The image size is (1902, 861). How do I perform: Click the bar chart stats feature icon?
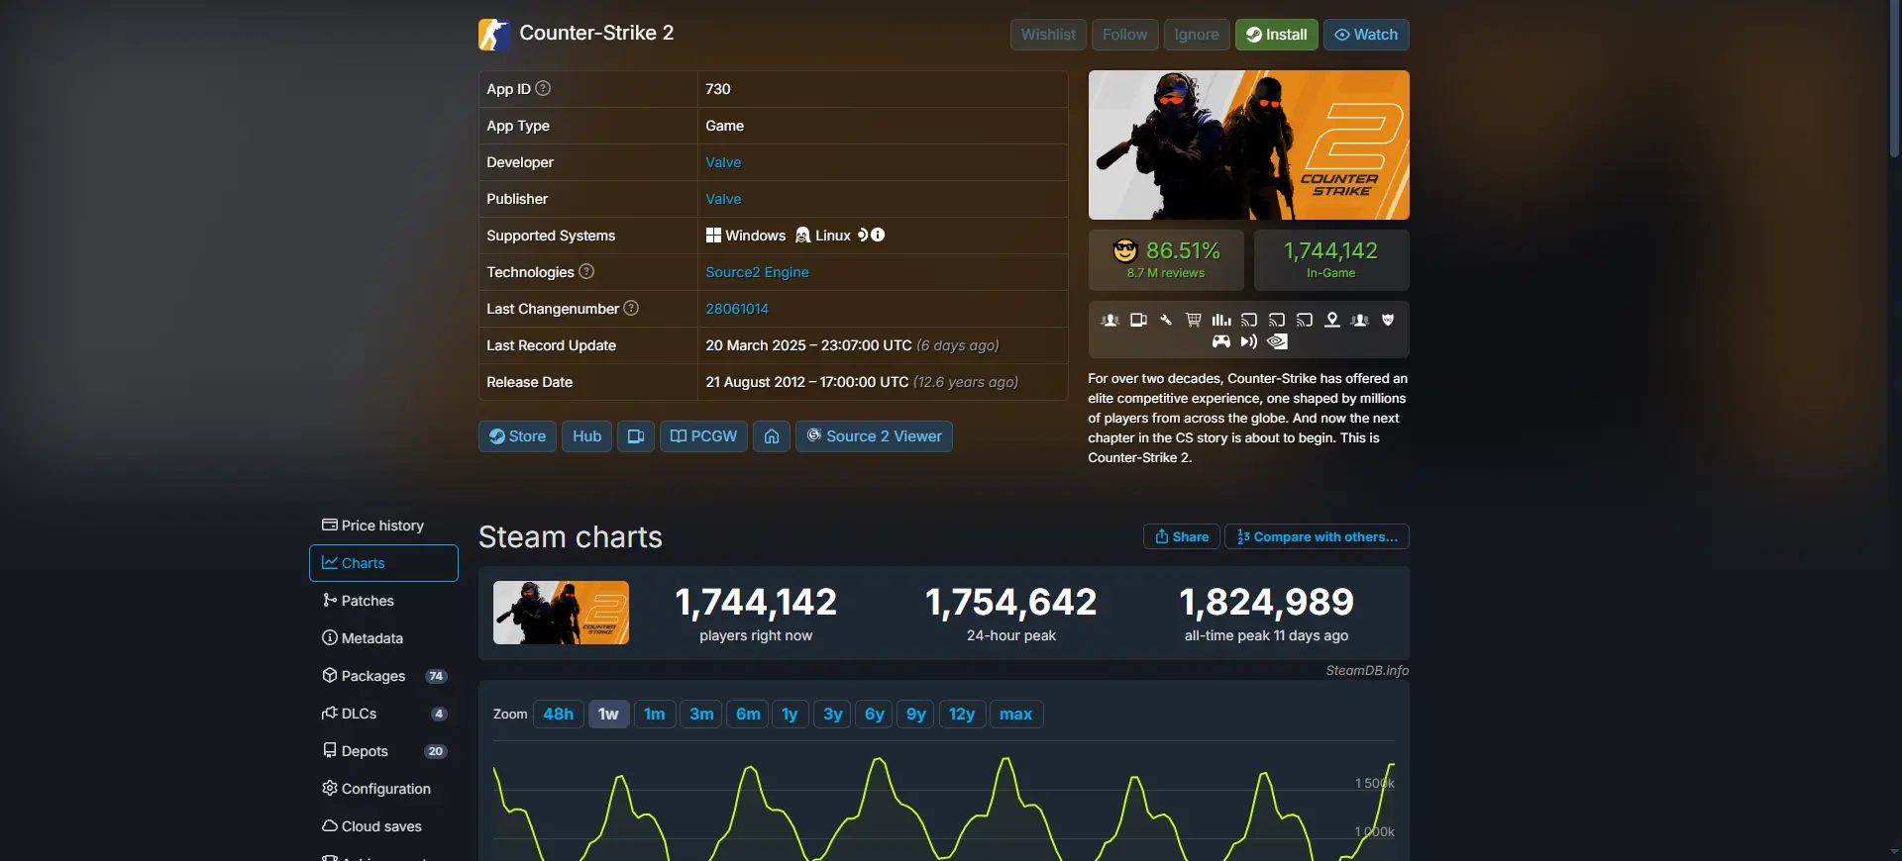click(1221, 320)
